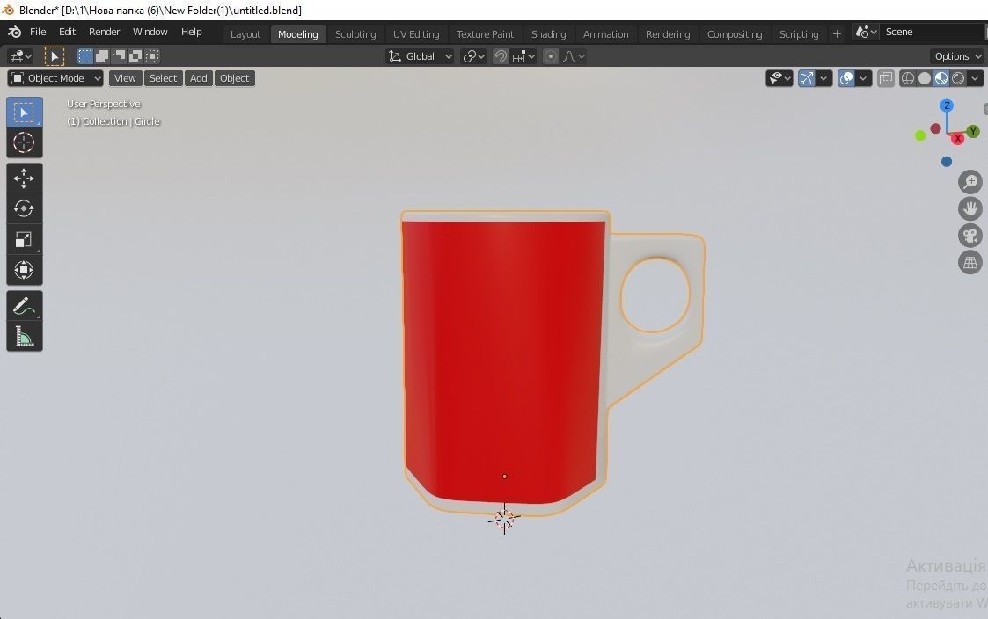Open the transform pivot point dropdown
Viewport: 988px width, 619px height.
pos(474,56)
